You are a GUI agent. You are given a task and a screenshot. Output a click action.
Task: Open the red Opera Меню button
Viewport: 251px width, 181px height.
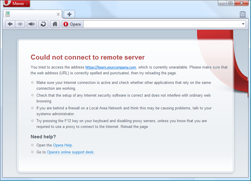pos(17,3)
